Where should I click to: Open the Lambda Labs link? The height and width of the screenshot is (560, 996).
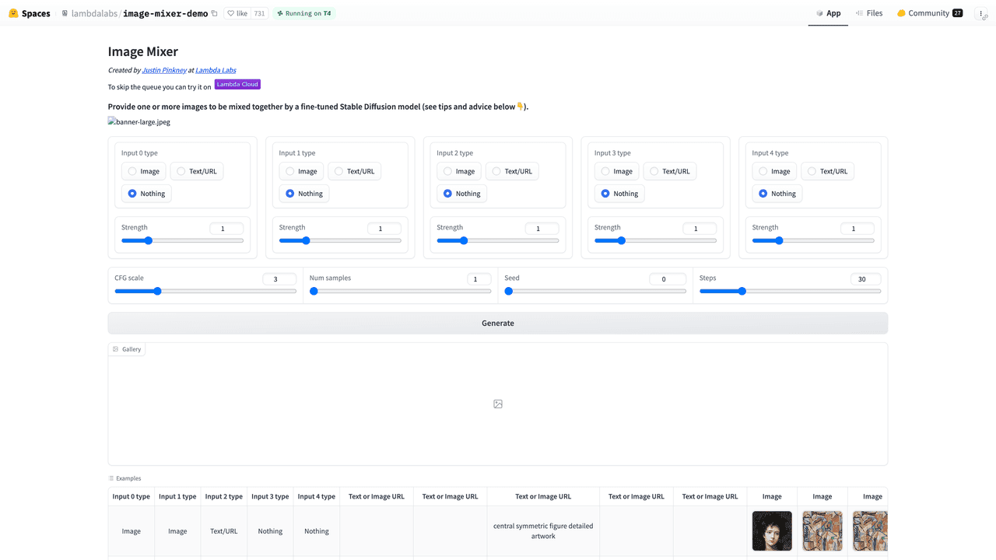click(216, 70)
